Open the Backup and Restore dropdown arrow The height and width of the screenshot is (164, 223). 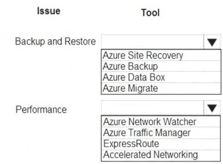[x=212, y=42]
